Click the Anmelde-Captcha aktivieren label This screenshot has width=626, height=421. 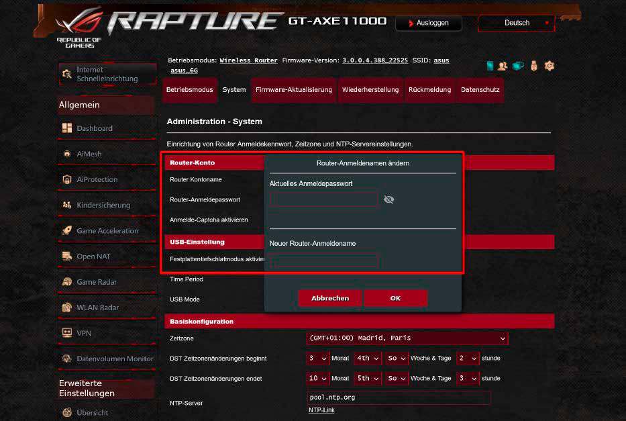coord(209,220)
